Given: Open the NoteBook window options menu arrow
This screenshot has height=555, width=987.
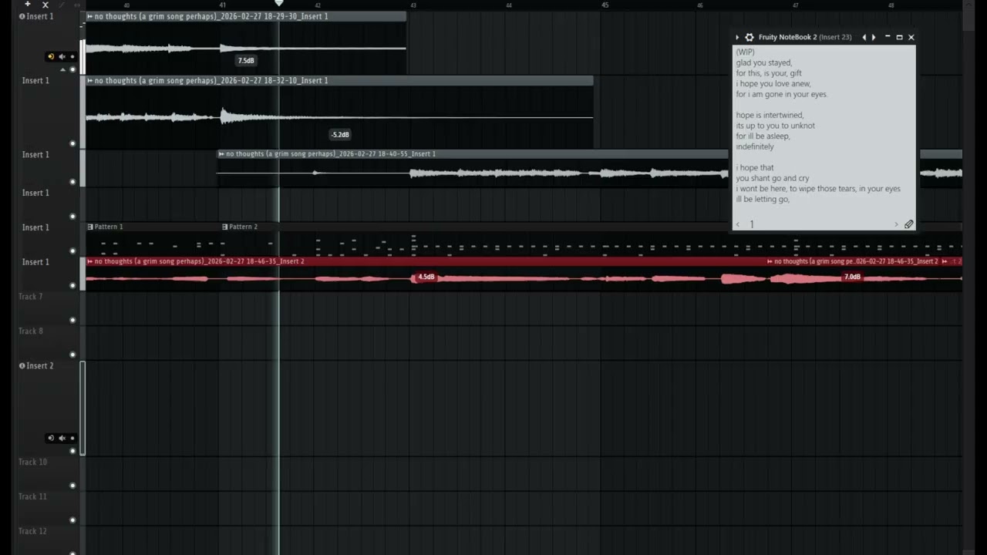Looking at the screenshot, I should 737,37.
